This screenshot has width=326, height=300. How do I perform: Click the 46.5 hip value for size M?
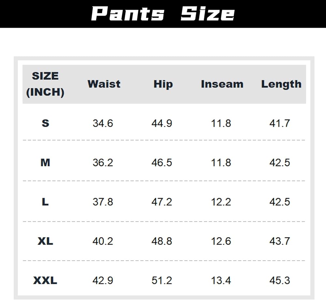coord(162,163)
